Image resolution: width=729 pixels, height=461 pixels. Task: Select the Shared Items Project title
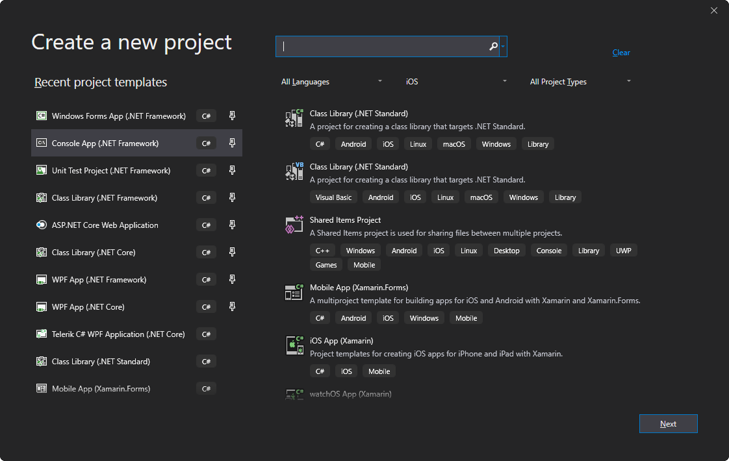coord(345,220)
